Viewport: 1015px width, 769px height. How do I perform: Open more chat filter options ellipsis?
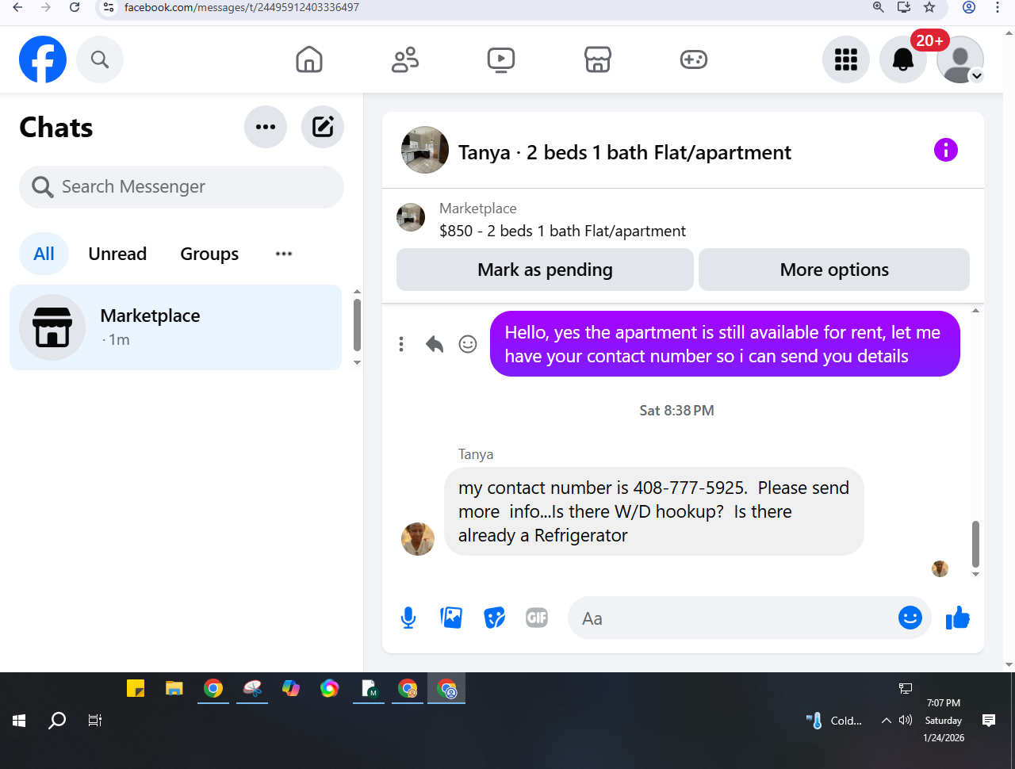coord(284,254)
